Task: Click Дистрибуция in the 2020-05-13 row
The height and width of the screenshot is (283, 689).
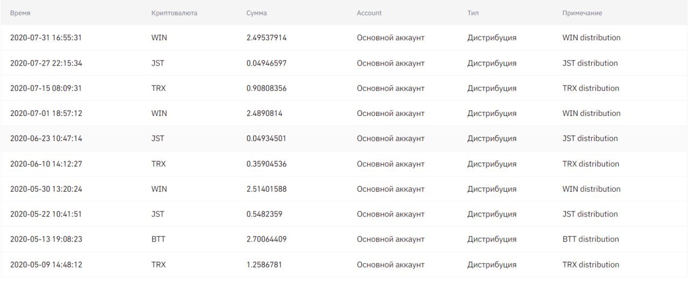Action: [492, 240]
